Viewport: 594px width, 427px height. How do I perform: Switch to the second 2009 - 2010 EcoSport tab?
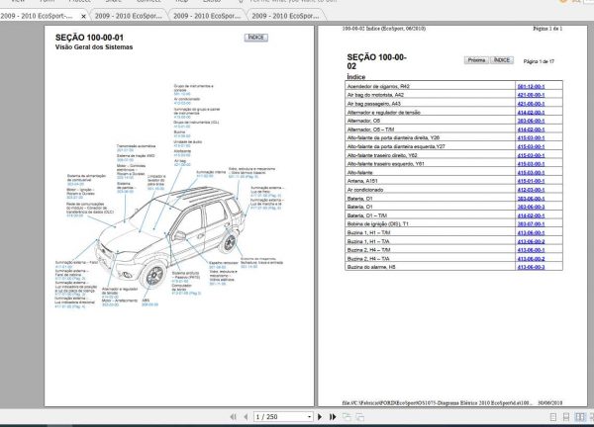[128, 16]
